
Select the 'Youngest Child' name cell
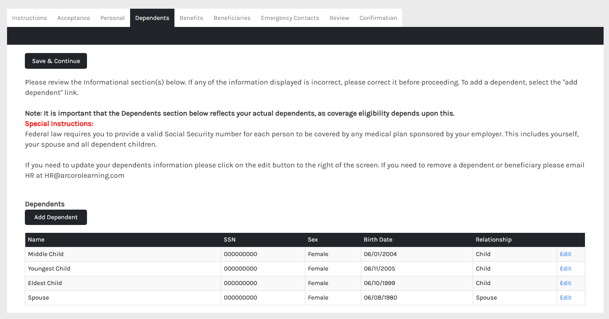pos(123,269)
